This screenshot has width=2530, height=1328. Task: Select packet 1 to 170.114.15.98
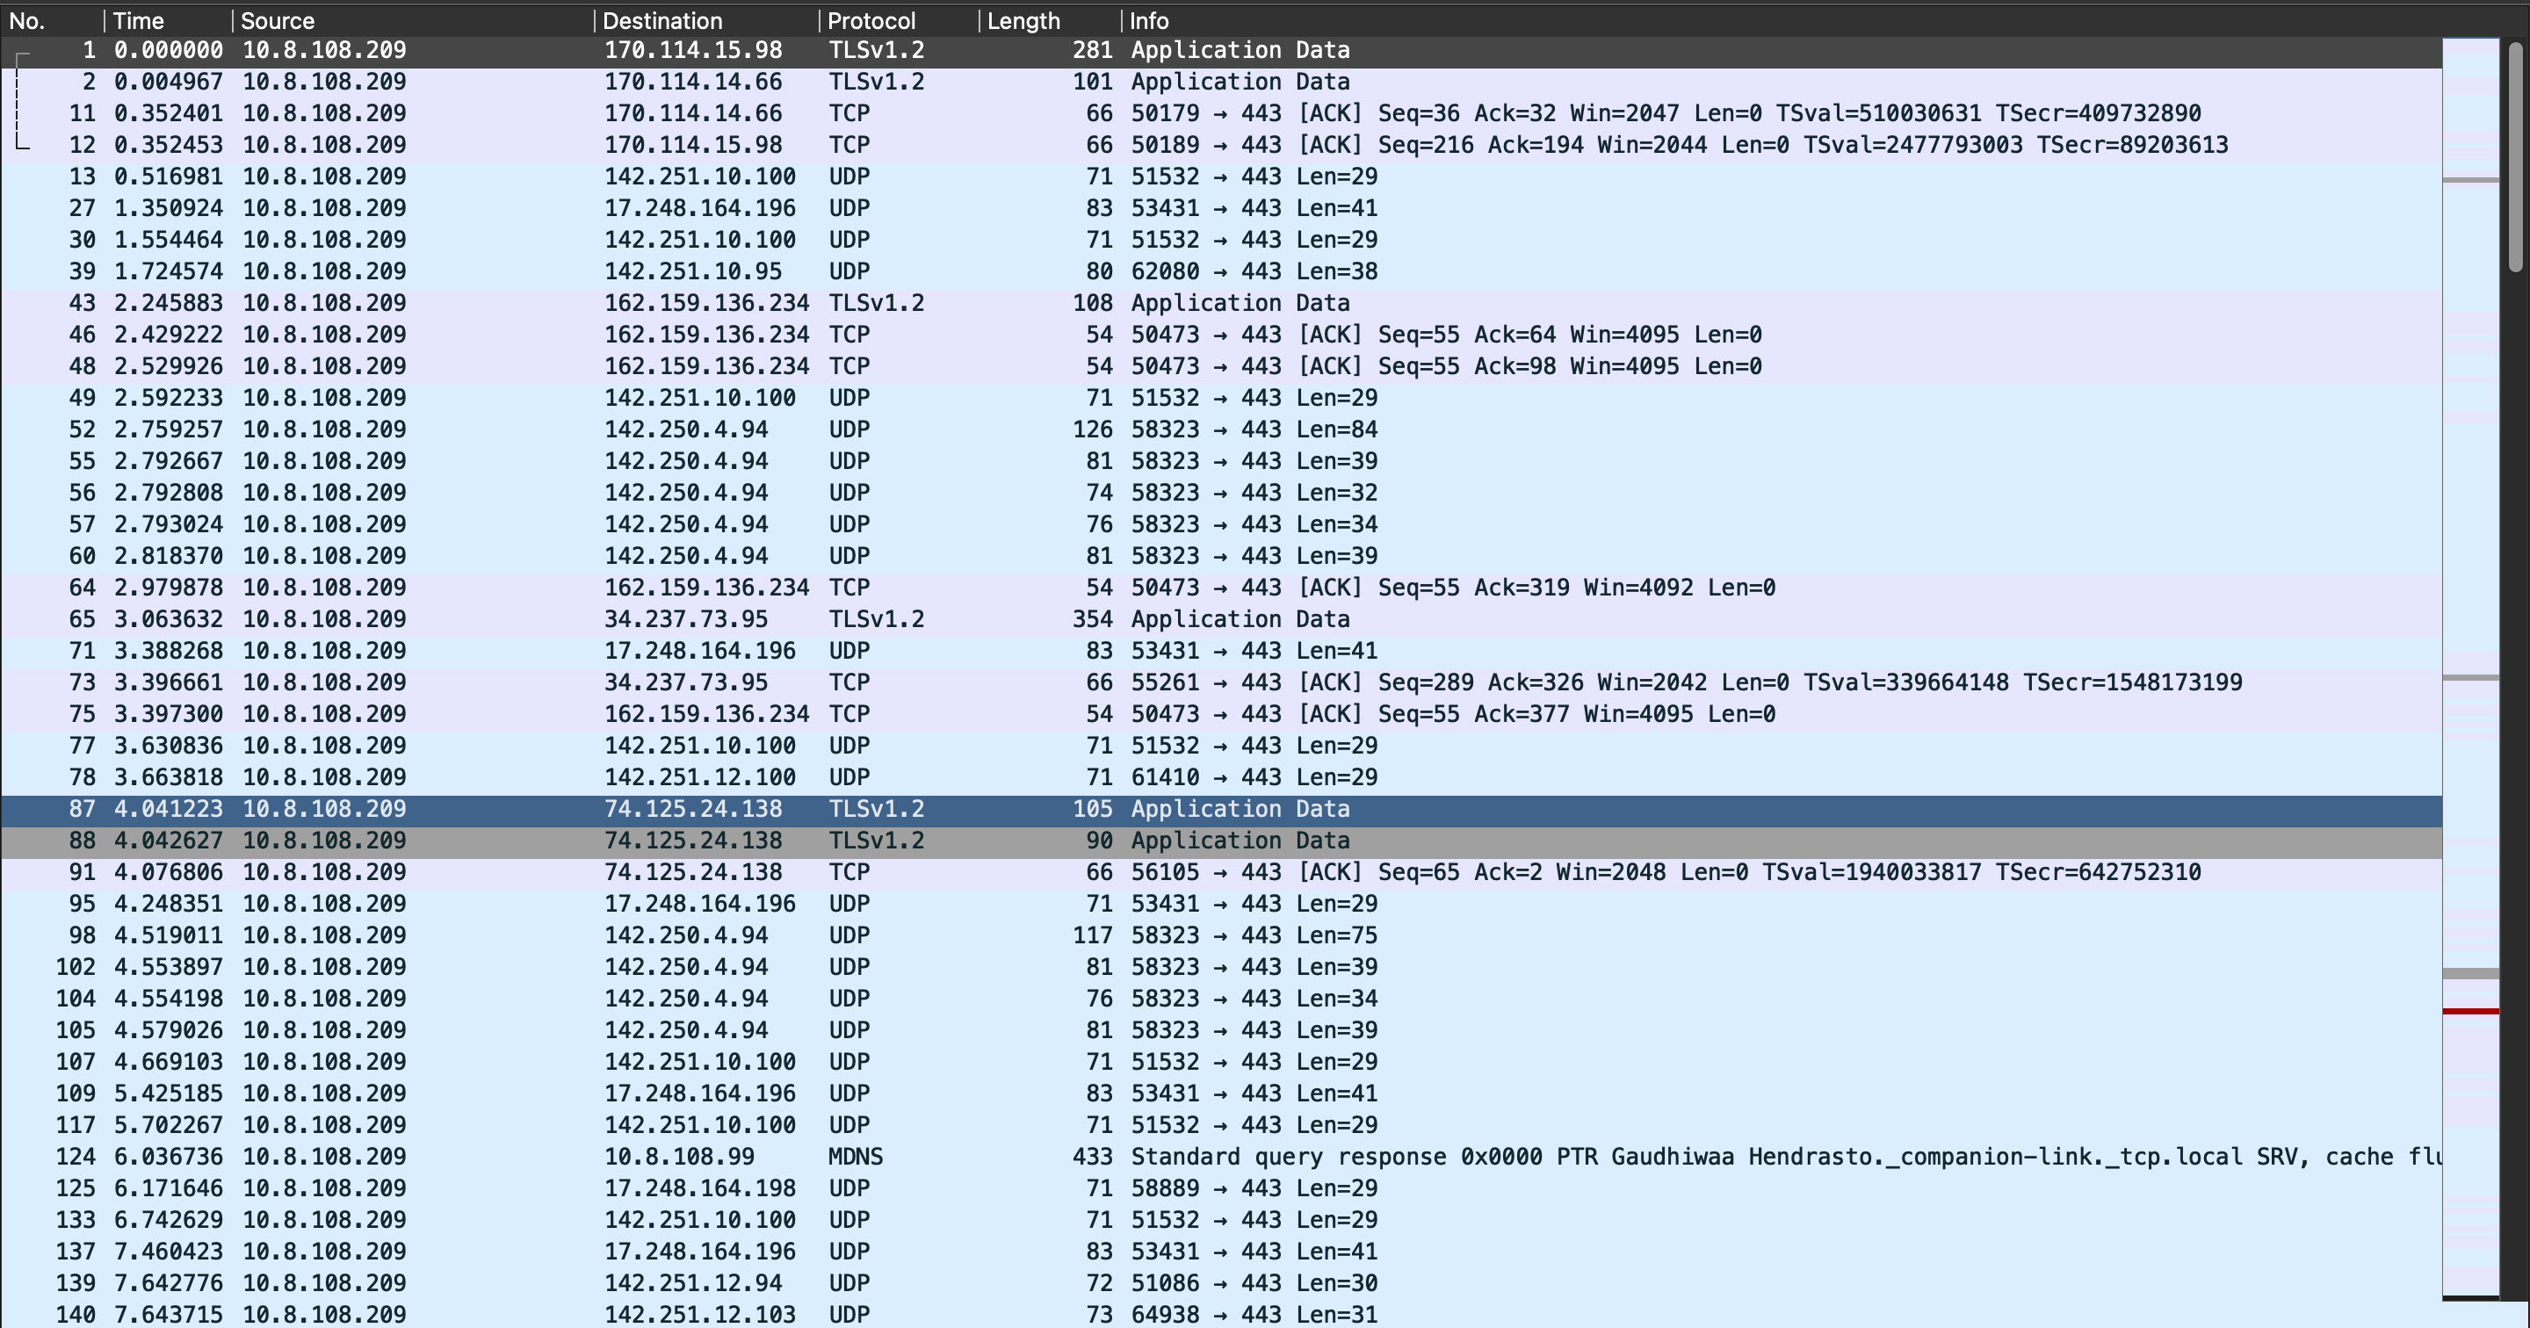click(x=692, y=50)
